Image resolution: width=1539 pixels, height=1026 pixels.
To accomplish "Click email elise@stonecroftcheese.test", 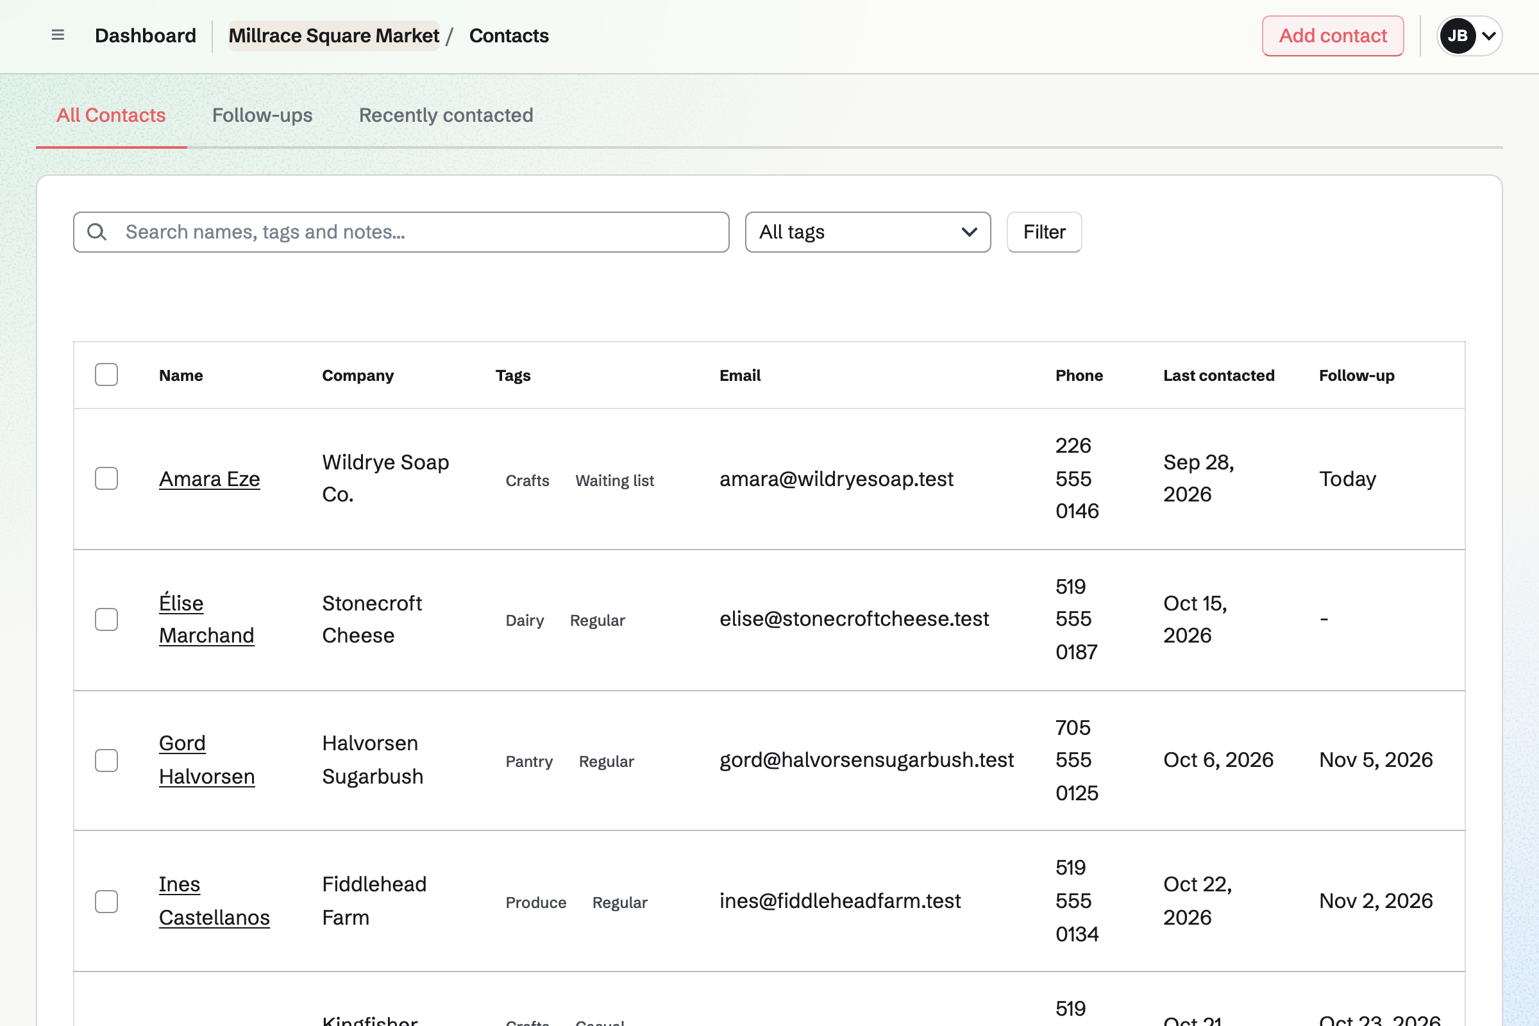I will (x=854, y=619).
